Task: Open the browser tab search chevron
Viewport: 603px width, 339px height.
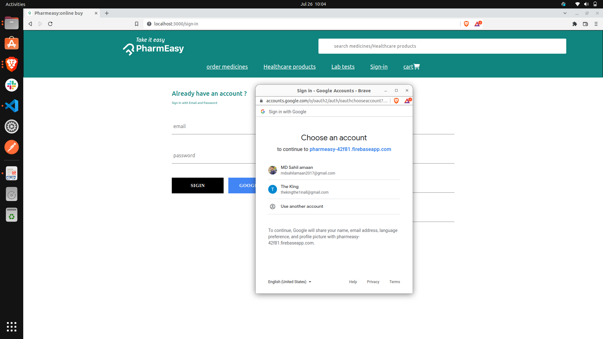Action: pos(565,13)
